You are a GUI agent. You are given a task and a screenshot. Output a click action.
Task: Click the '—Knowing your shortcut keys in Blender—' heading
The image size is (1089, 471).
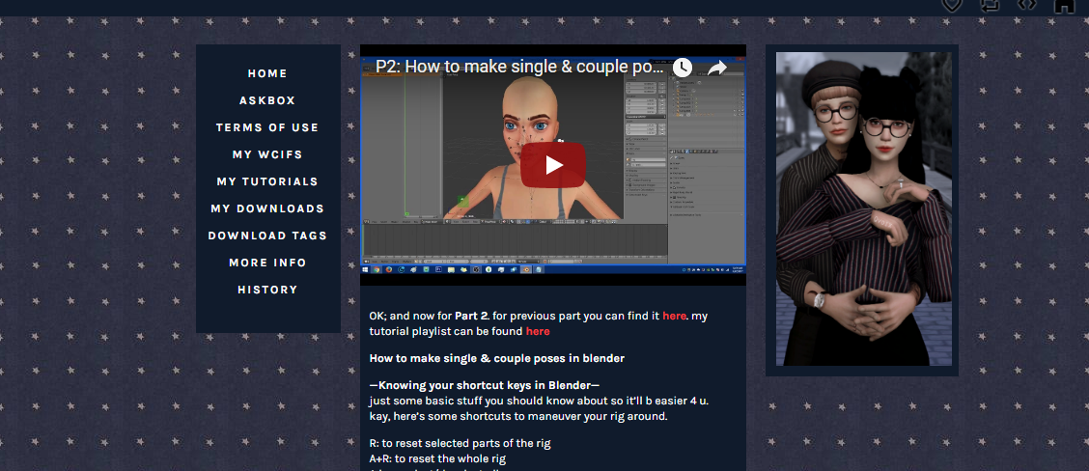pyautogui.click(x=484, y=385)
